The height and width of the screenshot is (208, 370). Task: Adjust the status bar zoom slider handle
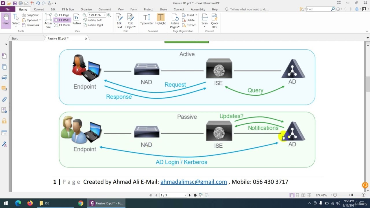352,195
